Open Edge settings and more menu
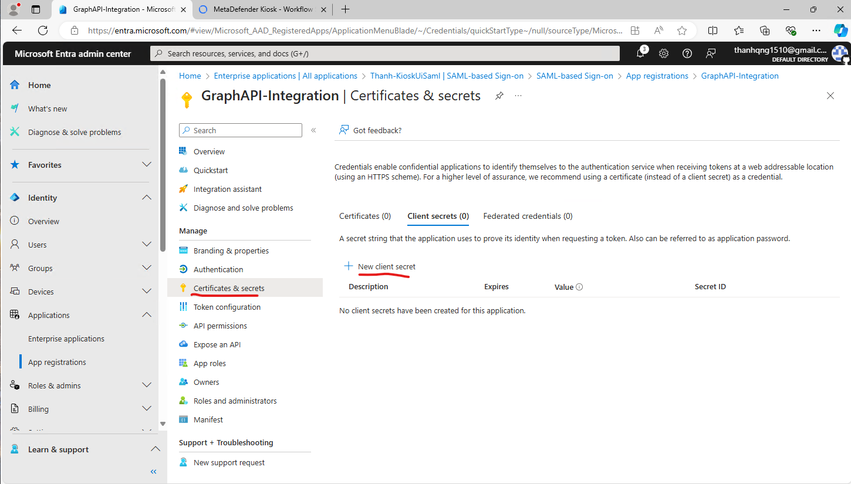Viewport: 851px width, 484px height. tap(816, 31)
